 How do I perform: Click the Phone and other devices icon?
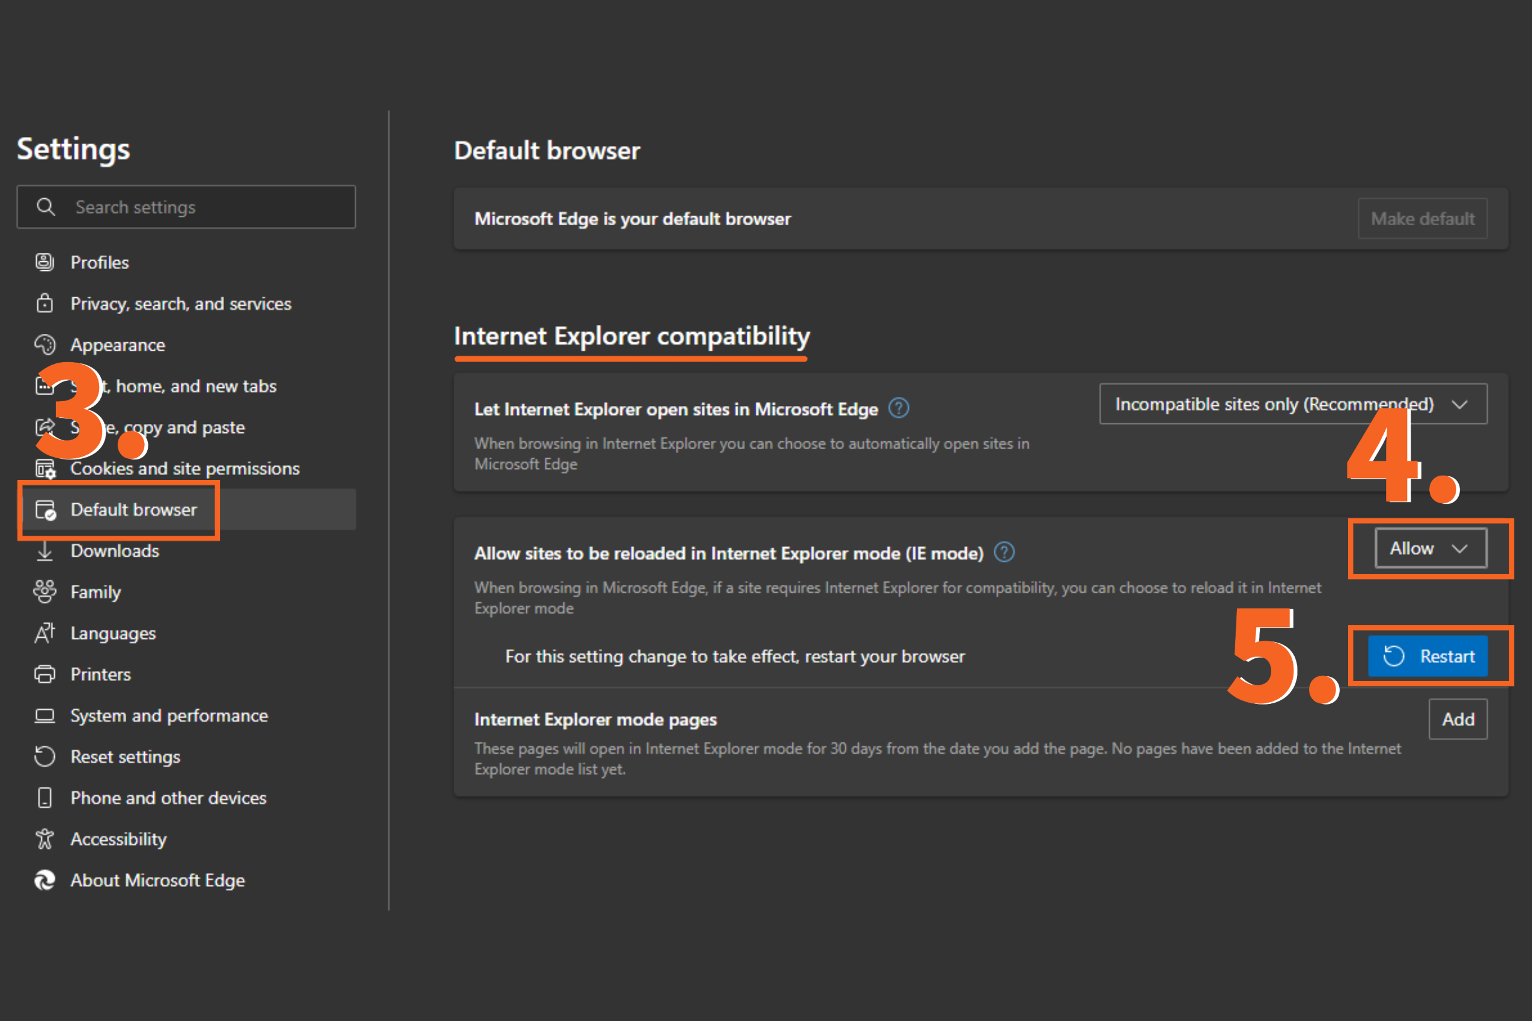[44, 798]
